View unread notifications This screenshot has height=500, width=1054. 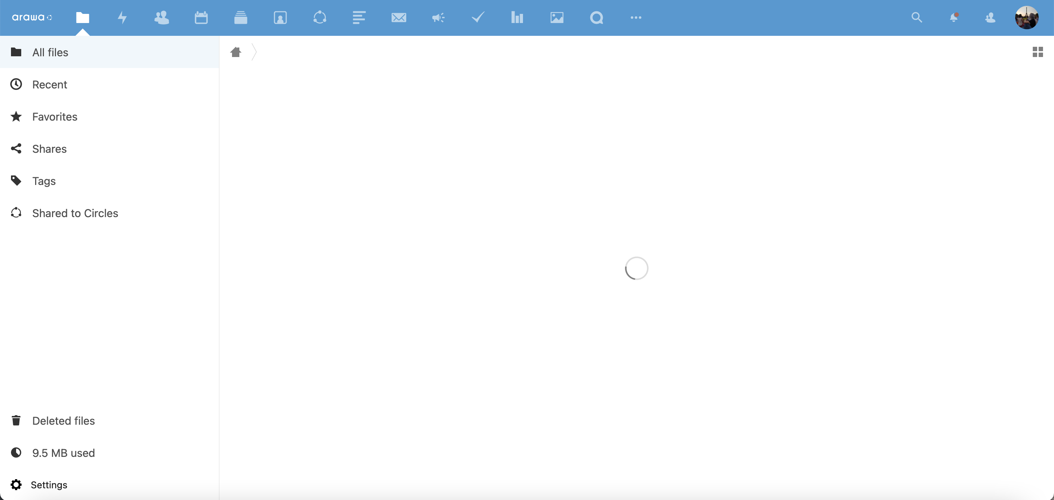[x=954, y=18]
